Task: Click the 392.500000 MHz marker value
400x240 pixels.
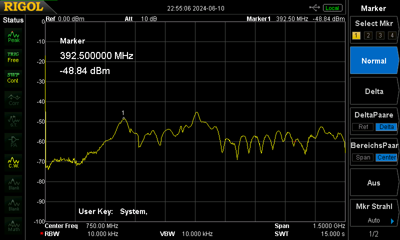Action: coord(96,55)
